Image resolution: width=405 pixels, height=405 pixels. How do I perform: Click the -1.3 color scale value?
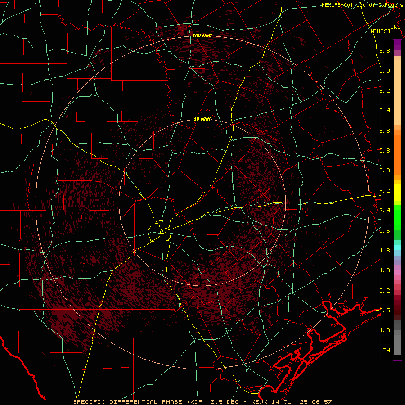(x=383, y=330)
